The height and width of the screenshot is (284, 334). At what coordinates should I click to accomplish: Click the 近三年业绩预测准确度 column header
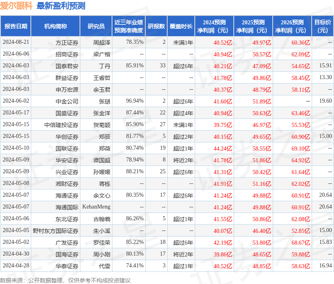click(x=129, y=26)
